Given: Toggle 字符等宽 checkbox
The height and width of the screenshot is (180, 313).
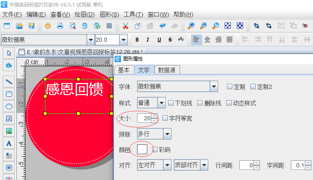Looking at the screenshot, I should 165,118.
